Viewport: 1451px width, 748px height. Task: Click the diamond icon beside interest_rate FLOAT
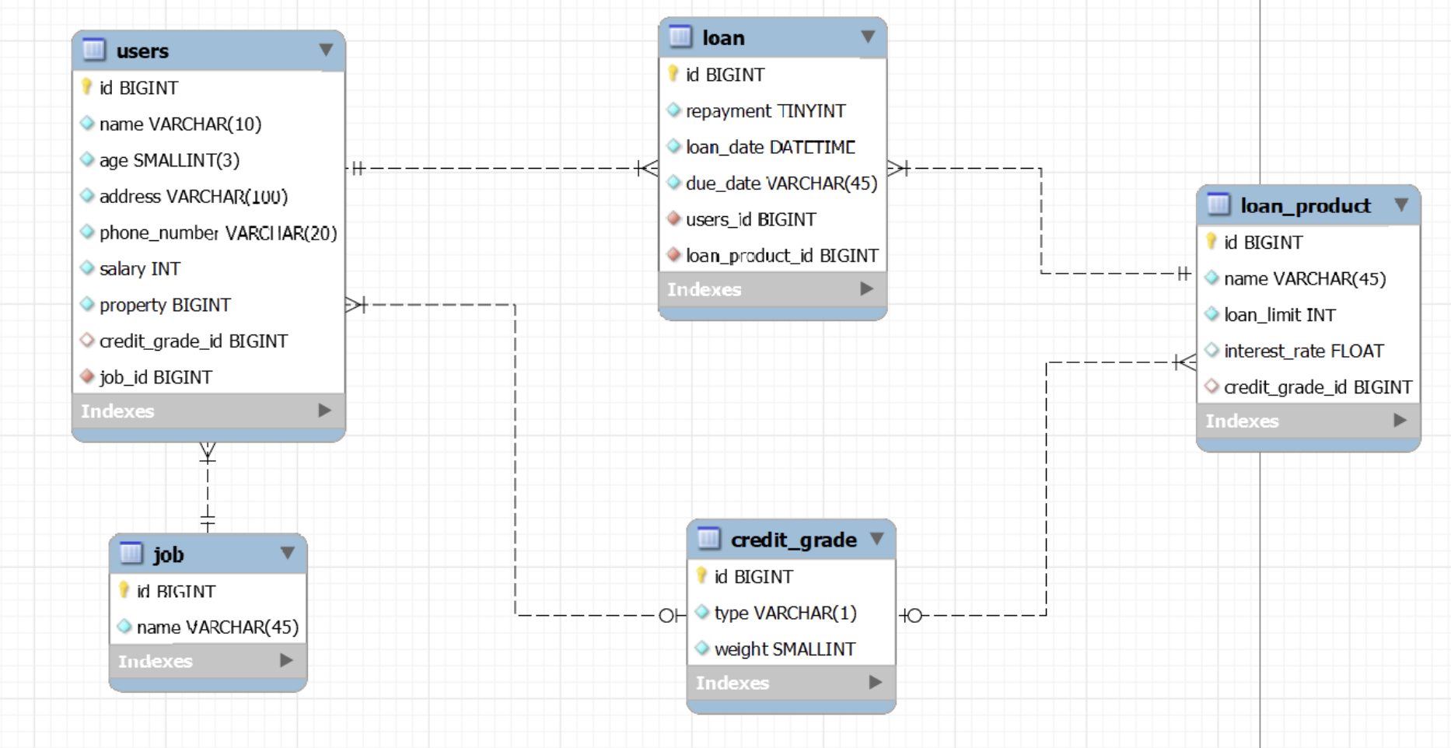tap(1211, 350)
